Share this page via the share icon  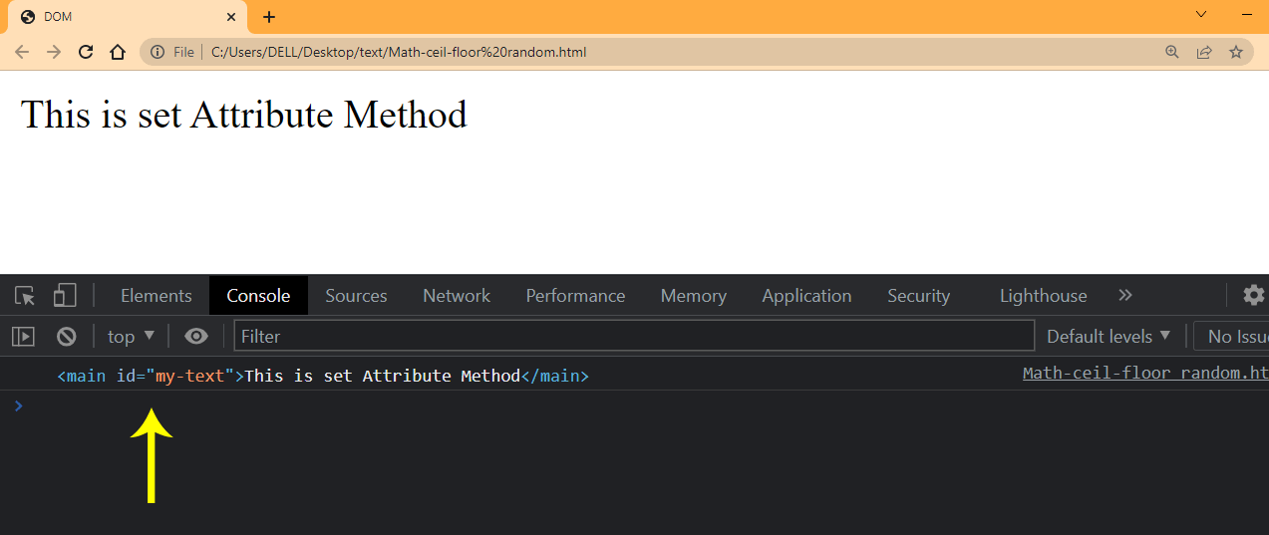pos(1204,52)
